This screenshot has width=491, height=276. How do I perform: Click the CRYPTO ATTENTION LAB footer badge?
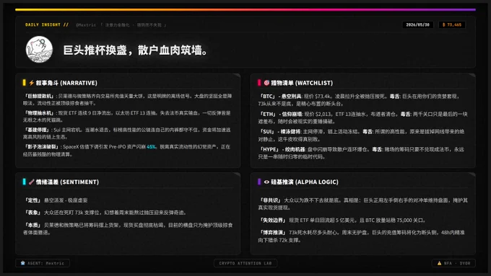point(245,263)
